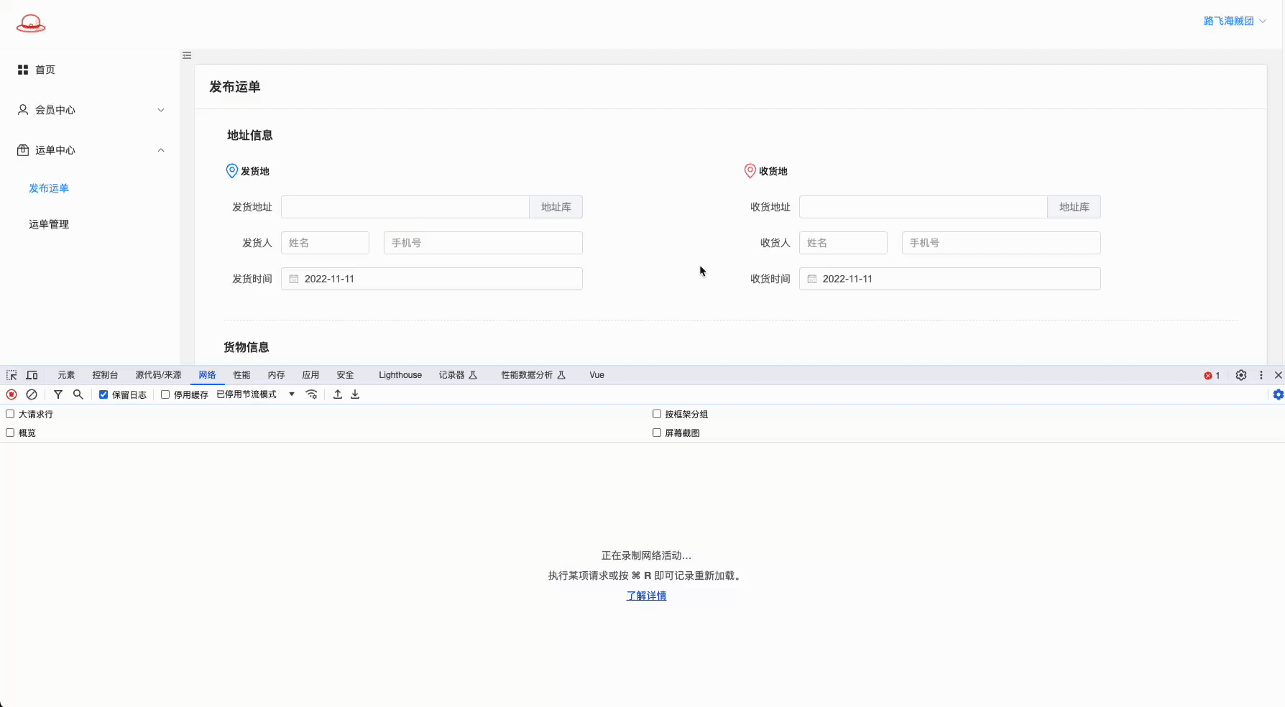This screenshot has height=707, width=1285.
Task: Toggle the network filter funnel icon
Action: pos(58,394)
